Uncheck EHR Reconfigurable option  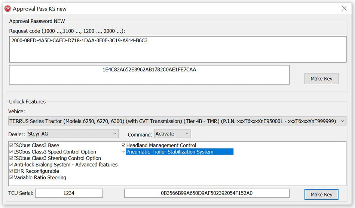(11, 171)
